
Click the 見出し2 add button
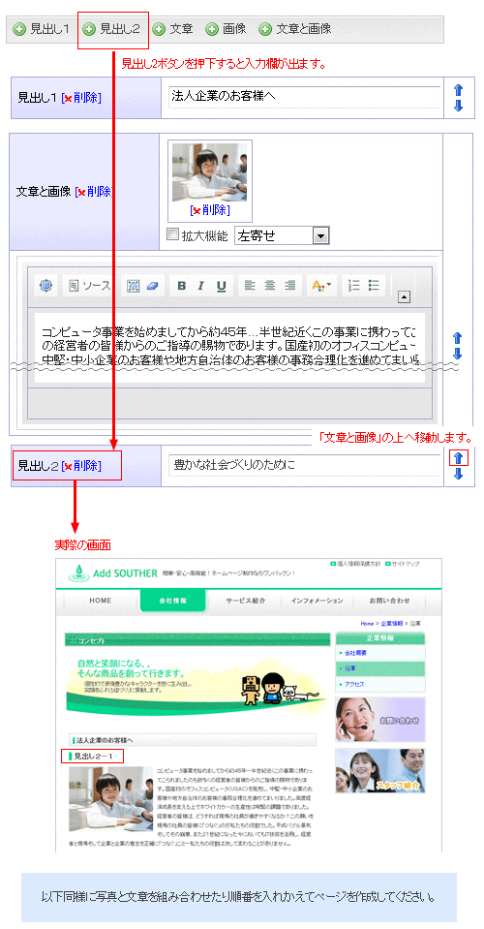[111, 28]
